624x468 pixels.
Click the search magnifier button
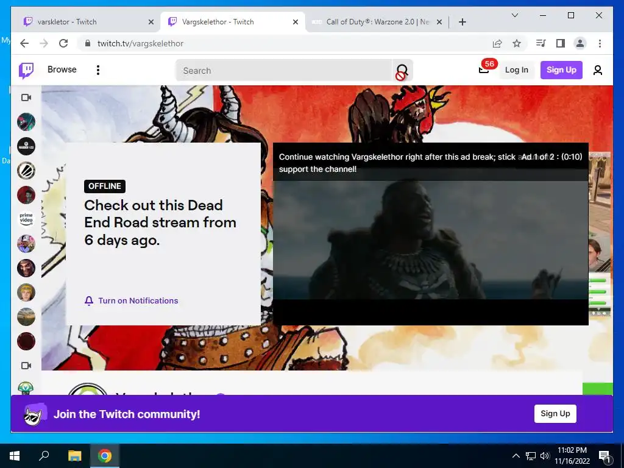pos(402,71)
